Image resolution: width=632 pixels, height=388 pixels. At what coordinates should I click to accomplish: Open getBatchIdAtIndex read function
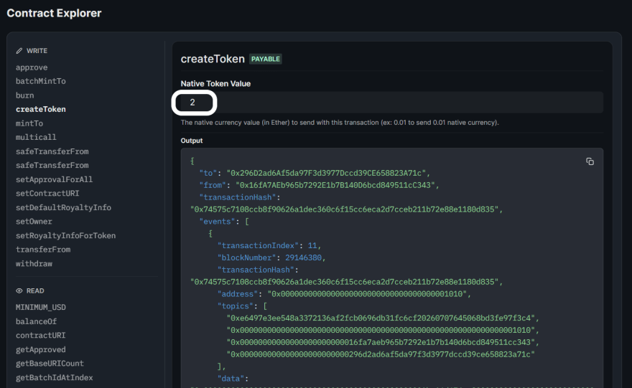pyautogui.click(x=55, y=377)
